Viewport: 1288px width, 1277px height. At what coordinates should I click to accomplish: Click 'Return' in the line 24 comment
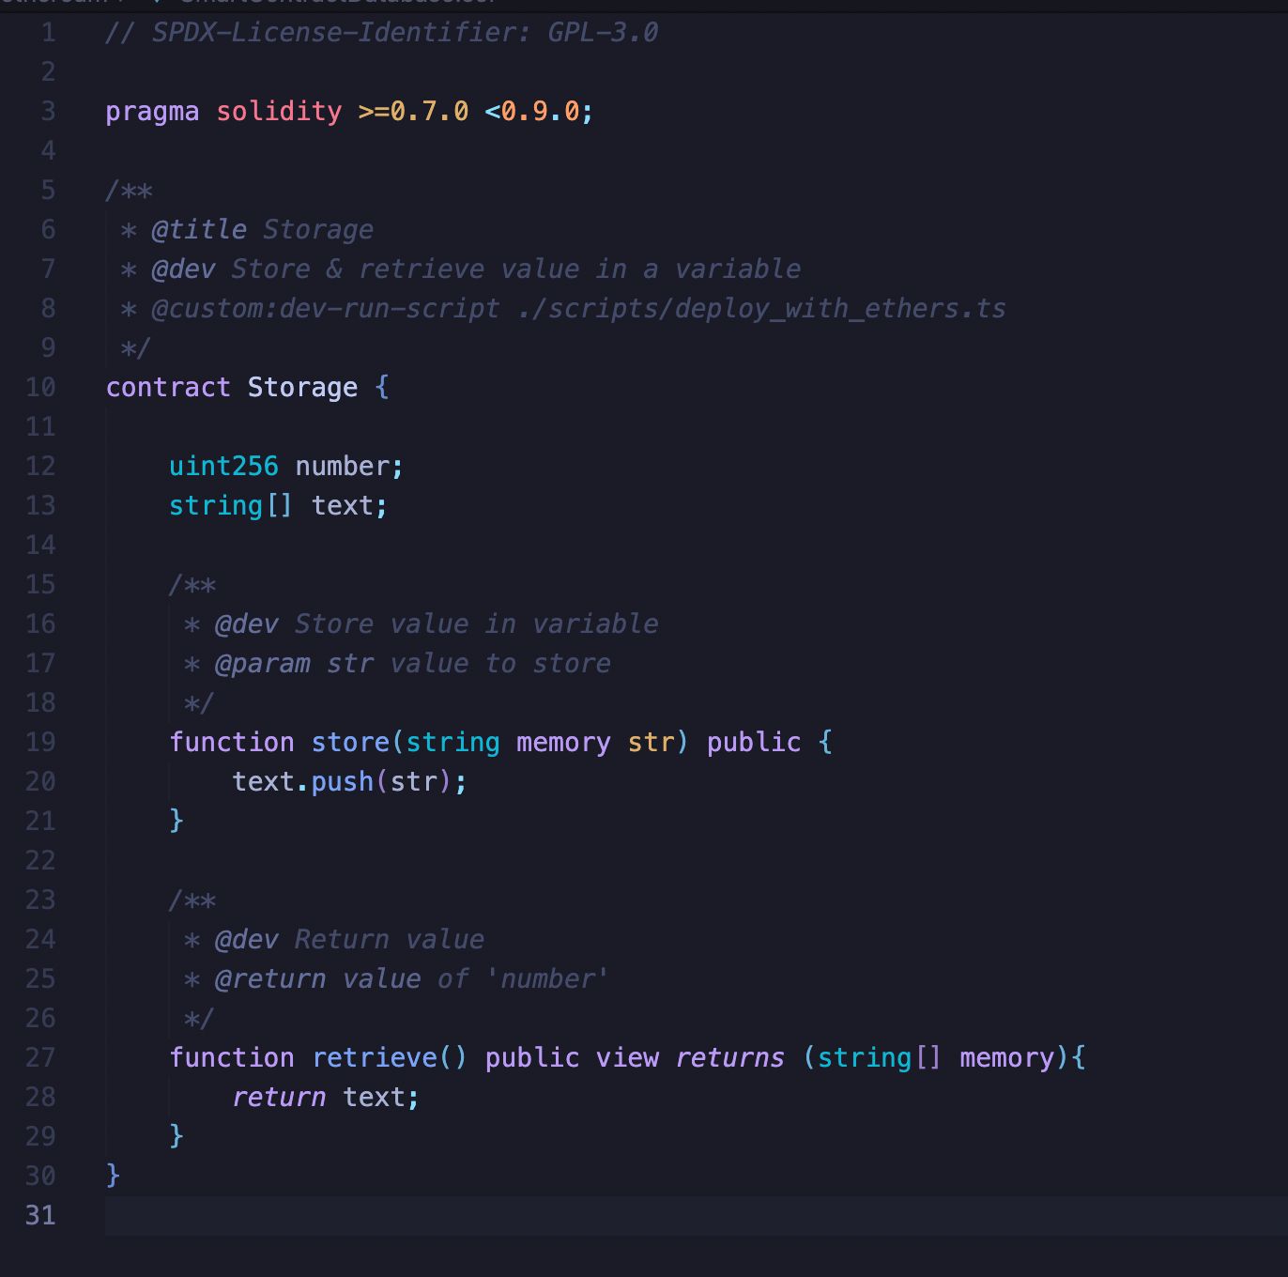coord(342,940)
